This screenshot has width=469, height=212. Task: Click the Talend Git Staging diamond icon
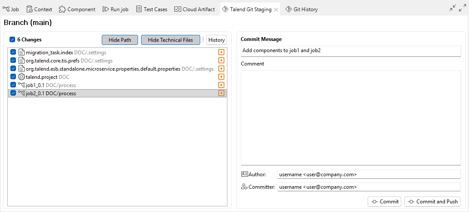226,9
